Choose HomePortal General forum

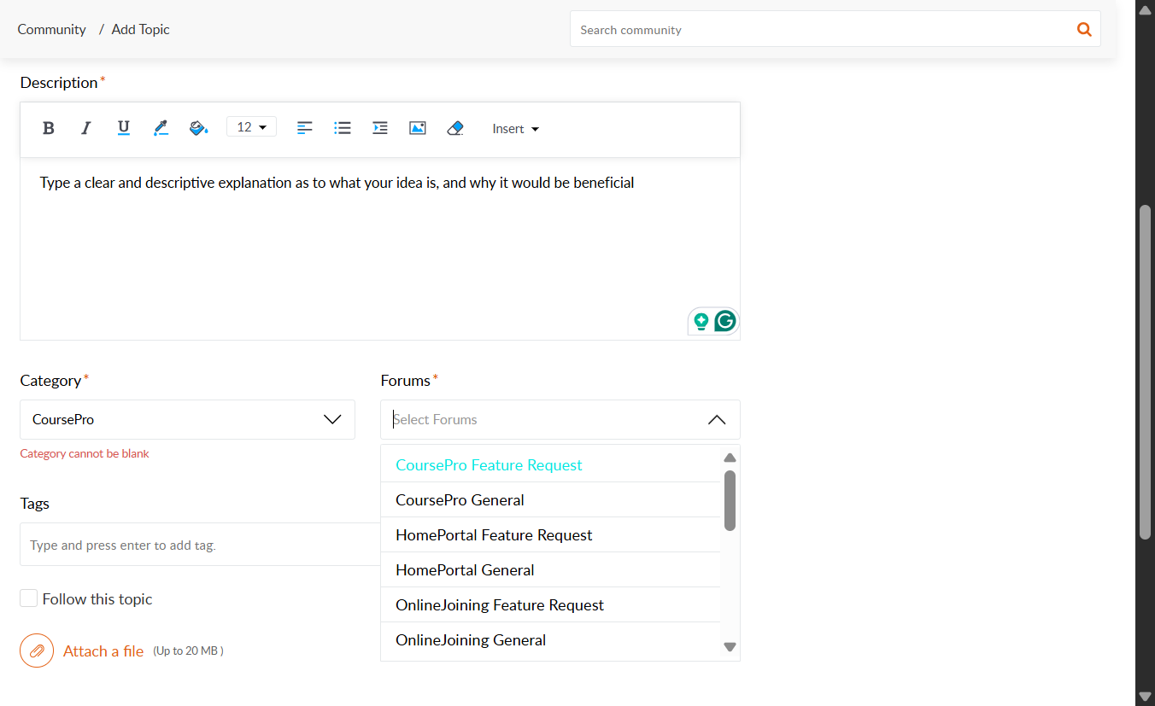pyautogui.click(x=551, y=569)
